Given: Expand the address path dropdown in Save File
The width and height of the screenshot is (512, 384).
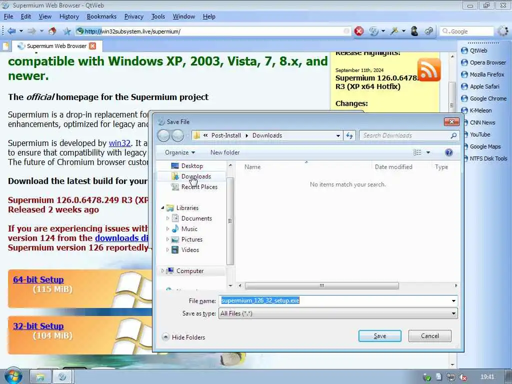Looking at the screenshot, I should [x=338, y=135].
